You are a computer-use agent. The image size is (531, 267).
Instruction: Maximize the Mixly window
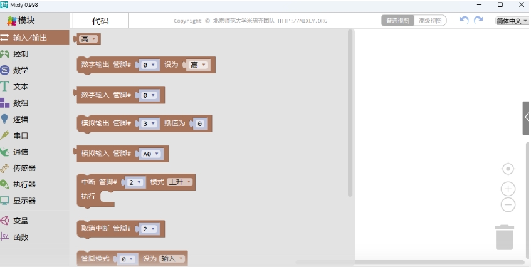pos(500,5)
